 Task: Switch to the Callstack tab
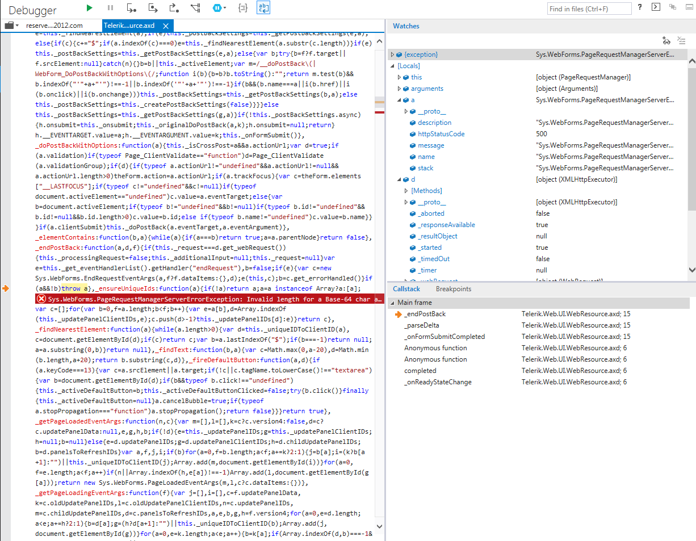[x=406, y=289]
